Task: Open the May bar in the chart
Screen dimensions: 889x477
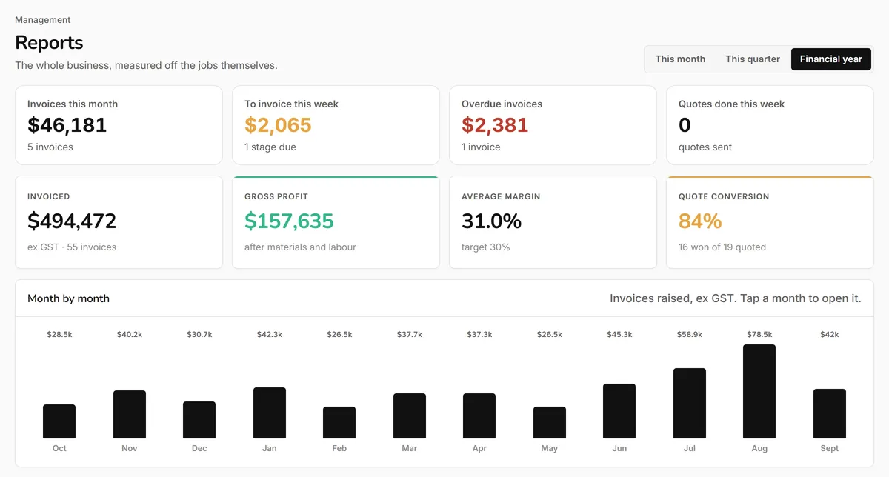Action: pos(550,422)
